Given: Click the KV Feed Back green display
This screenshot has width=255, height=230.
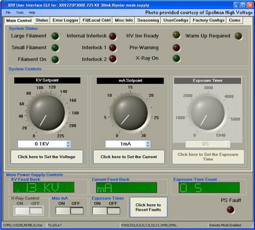Looking at the screenshot, I should (x=43, y=187).
